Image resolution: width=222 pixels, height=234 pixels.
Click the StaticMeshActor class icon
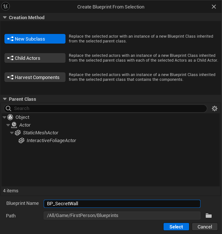(x=18, y=133)
